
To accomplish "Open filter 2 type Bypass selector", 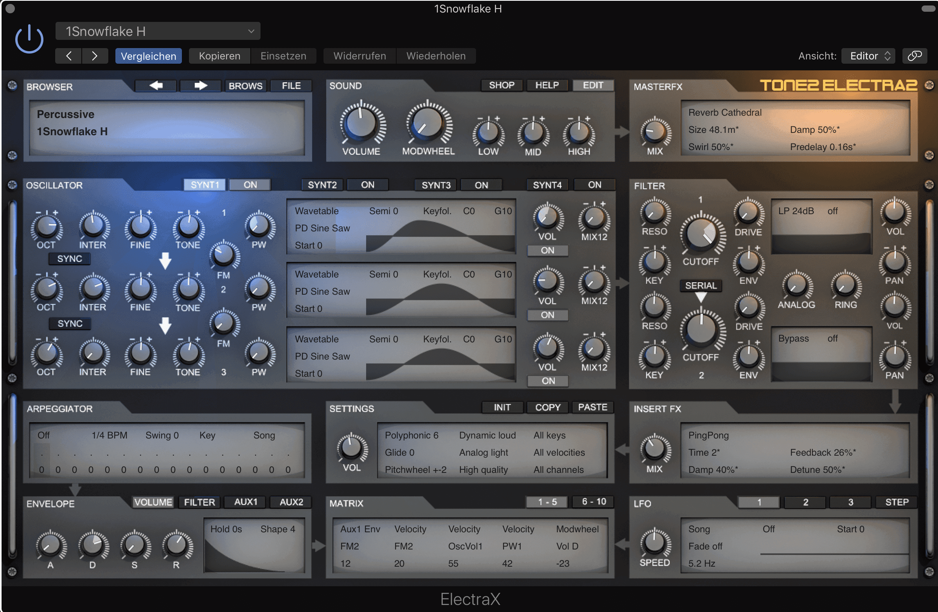I will click(793, 339).
